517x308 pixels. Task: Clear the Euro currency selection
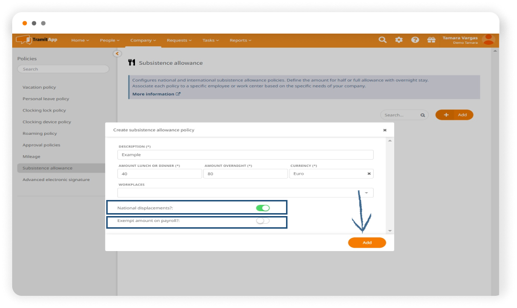(x=369, y=174)
